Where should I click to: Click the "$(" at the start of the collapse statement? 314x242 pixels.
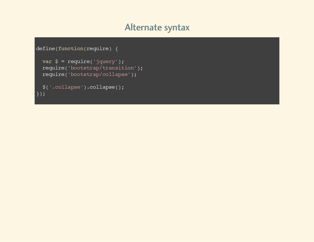pos(45,87)
